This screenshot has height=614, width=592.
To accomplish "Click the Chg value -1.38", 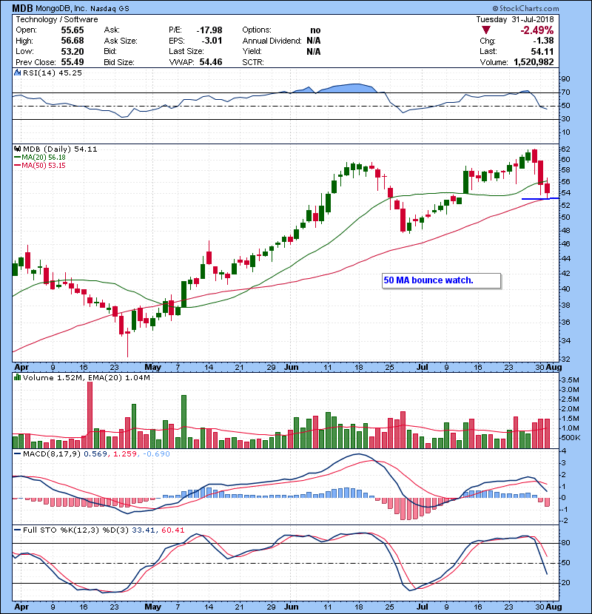I will pos(543,41).
